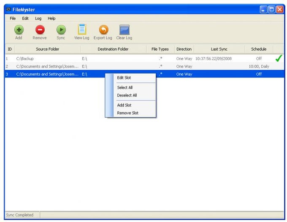The height and width of the screenshot is (222, 287).
Task: Click the E:\ destination in row 2
Action: (84, 66)
